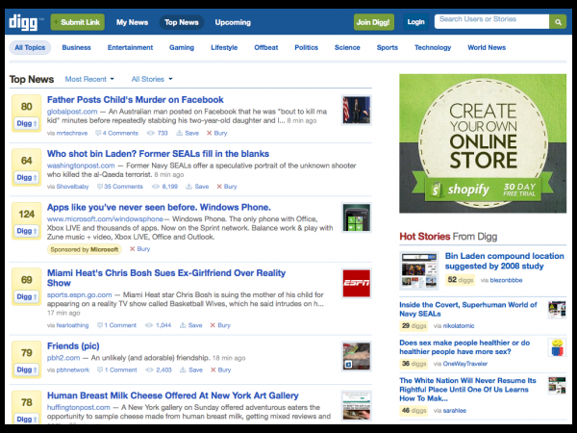Image resolution: width=577 pixels, height=433 pixels.
Task: Click the ESPN thumbnail
Action: point(356,283)
